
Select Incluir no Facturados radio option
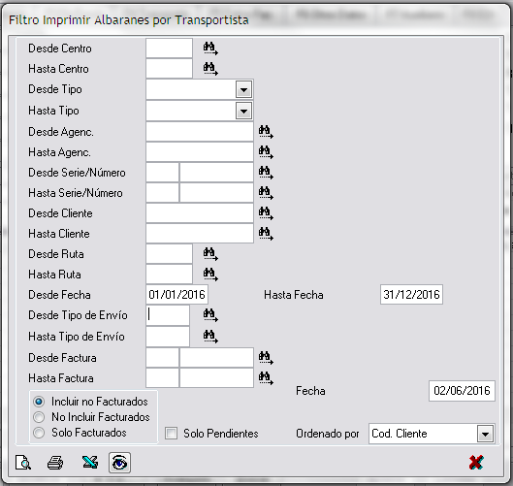39,402
